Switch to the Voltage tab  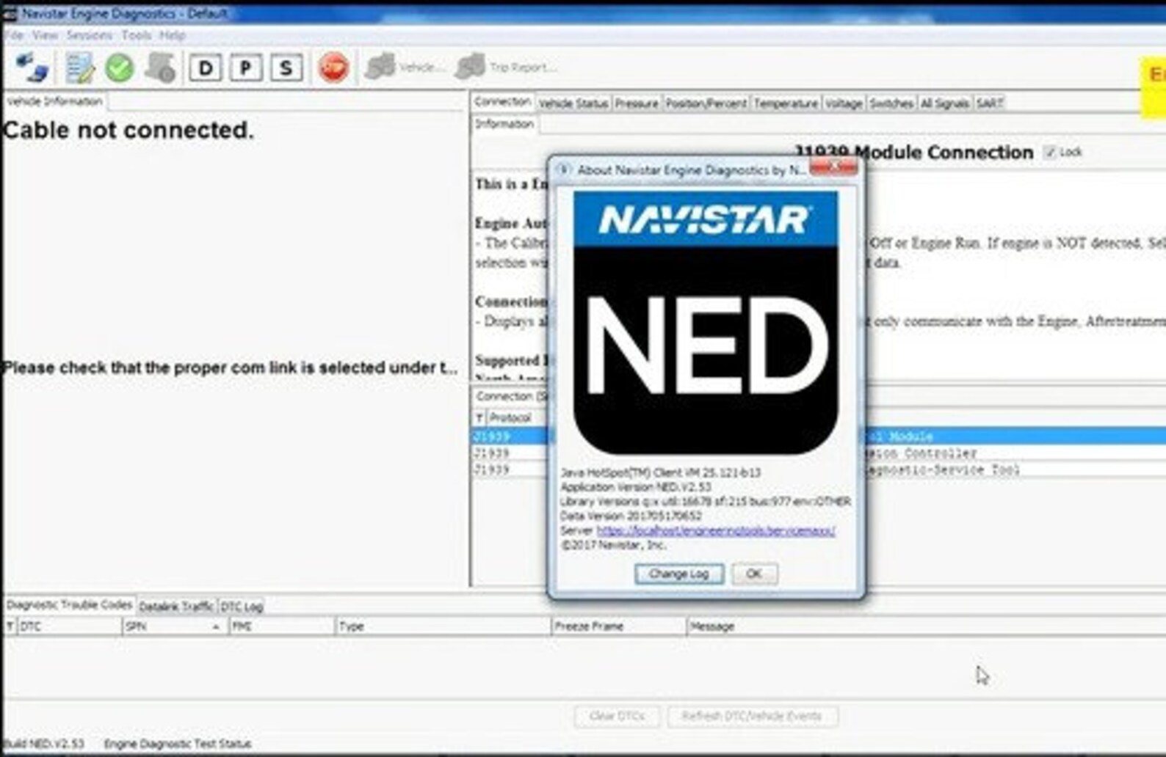pyautogui.click(x=844, y=103)
